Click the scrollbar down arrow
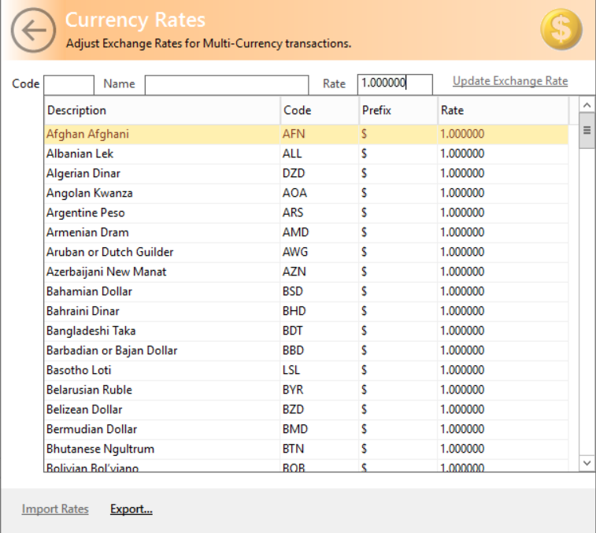Image resolution: width=596 pixels, height=533 pixels. coord(587,463)
